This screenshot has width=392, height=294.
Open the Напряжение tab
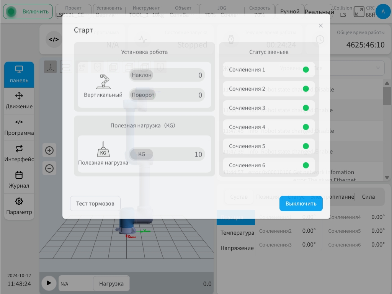[237, 248]
